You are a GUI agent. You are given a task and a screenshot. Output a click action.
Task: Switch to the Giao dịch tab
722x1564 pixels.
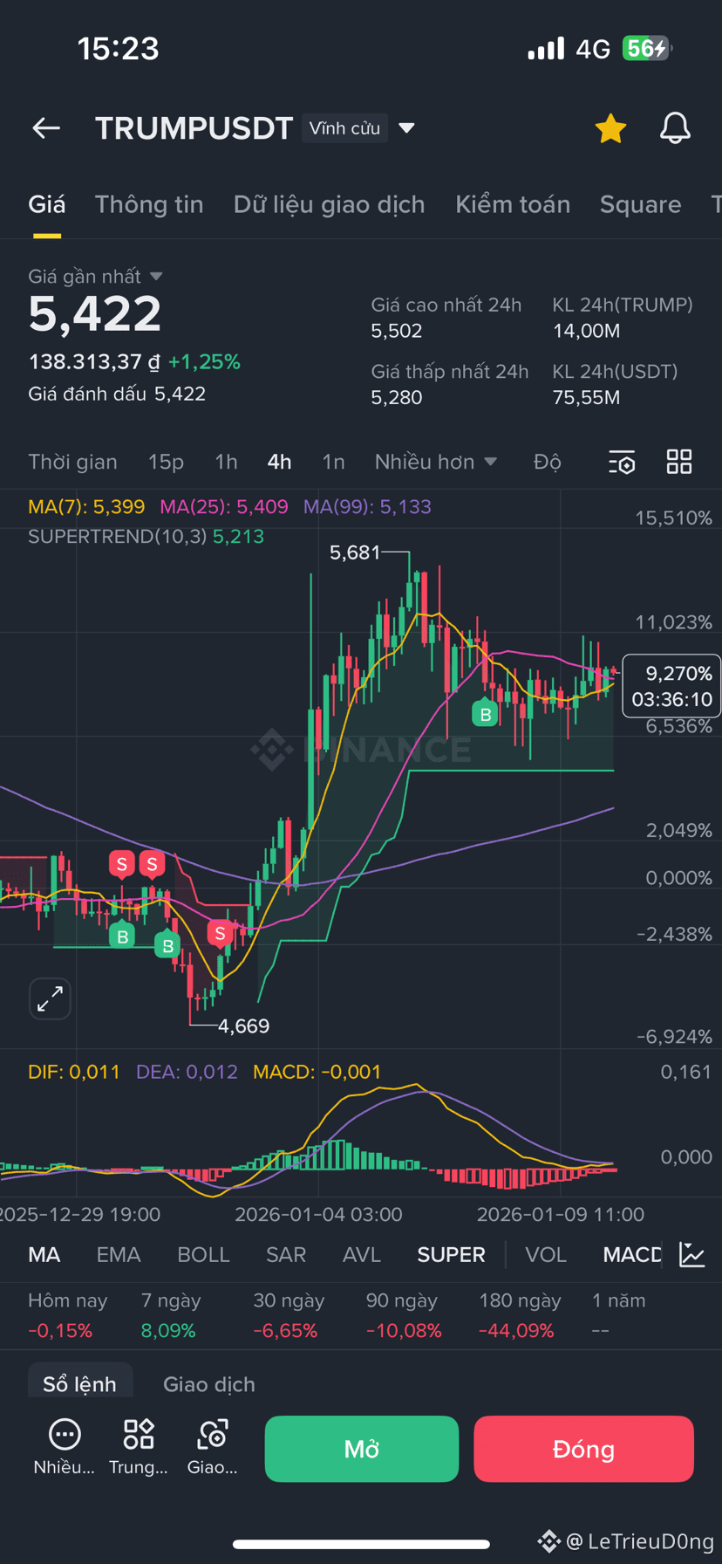click(x=209, y=1384)
